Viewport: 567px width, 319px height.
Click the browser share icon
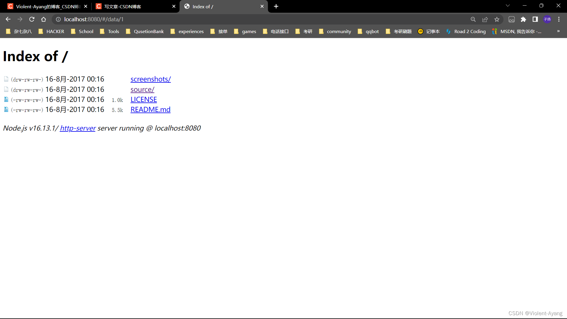tap(485, 19)
